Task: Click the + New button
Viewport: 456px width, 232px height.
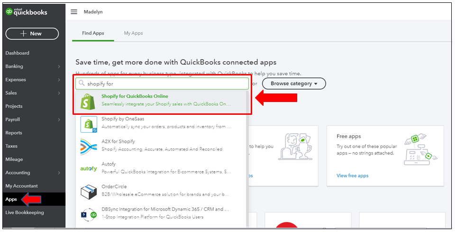Action: (x=32, y=34)
